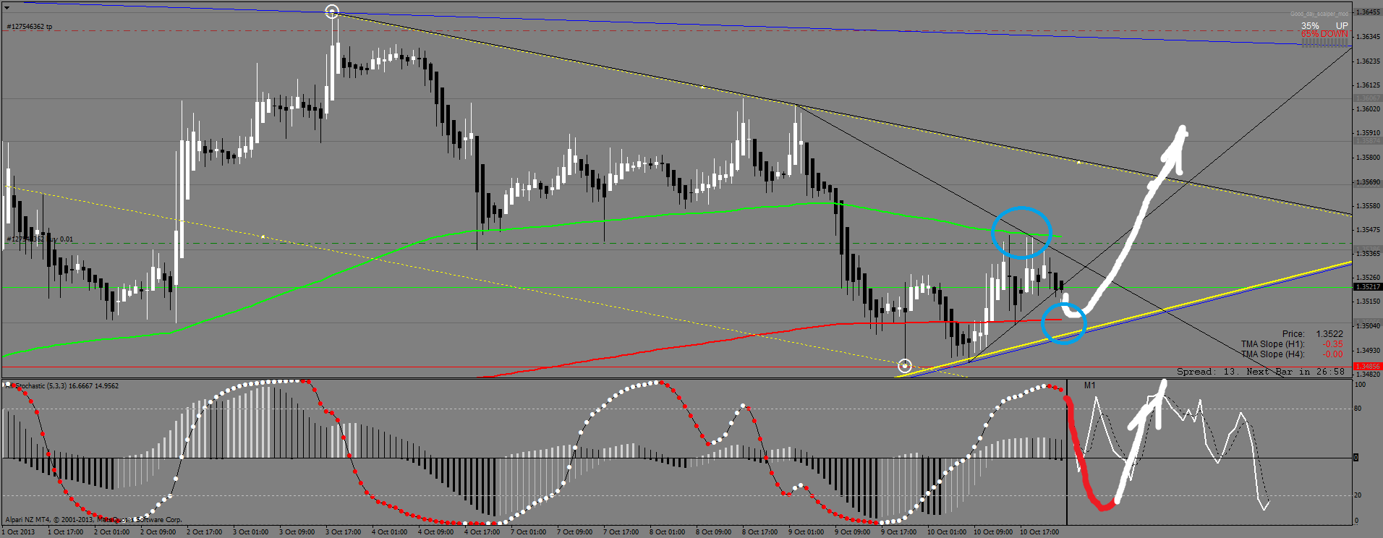
Task: Click the red price tag 1.34856
Action: [x=1367, y=367]
